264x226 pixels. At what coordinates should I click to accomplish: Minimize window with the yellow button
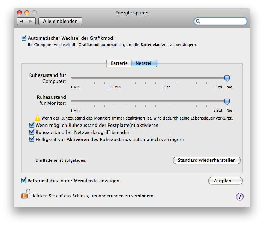27,13
